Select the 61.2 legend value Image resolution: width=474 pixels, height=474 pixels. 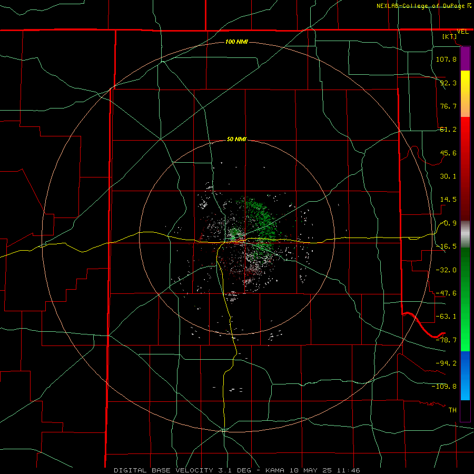coord(448,130)
